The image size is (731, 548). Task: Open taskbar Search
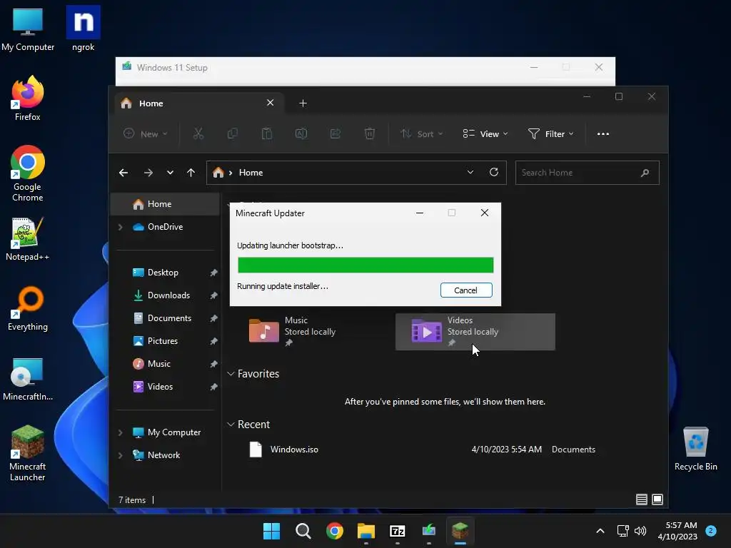point(303,531)
